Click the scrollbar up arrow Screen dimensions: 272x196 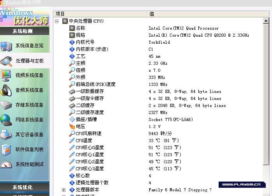(x=266, y=21)
